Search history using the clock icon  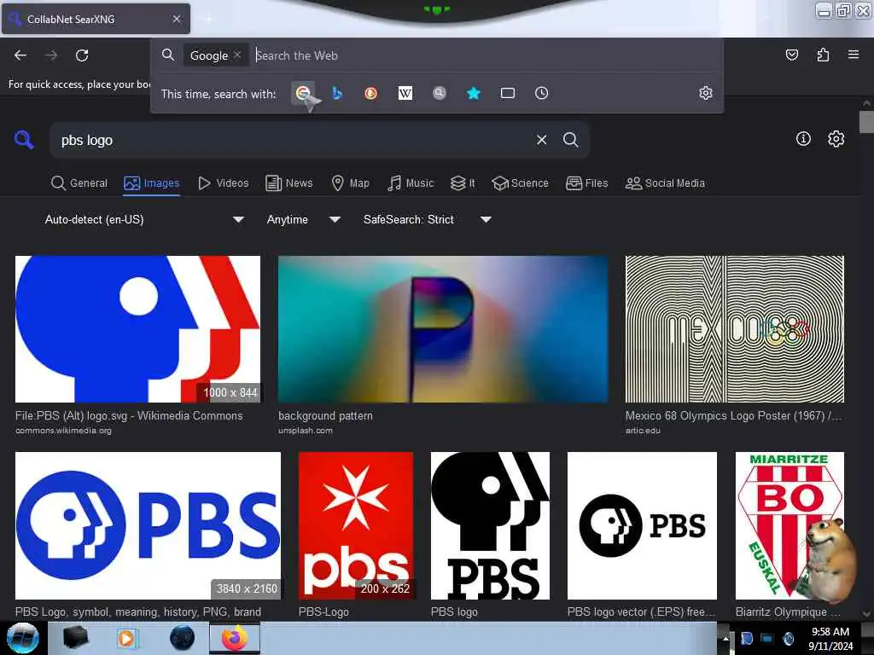[x=541, y=93]
